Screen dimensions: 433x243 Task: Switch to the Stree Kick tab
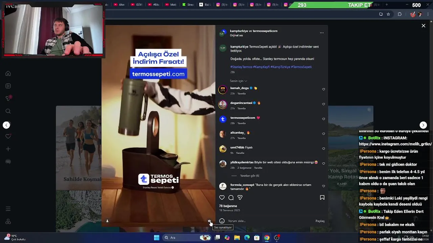point(188,5)
